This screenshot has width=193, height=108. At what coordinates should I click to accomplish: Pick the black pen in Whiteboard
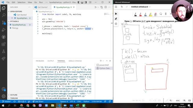135,14
